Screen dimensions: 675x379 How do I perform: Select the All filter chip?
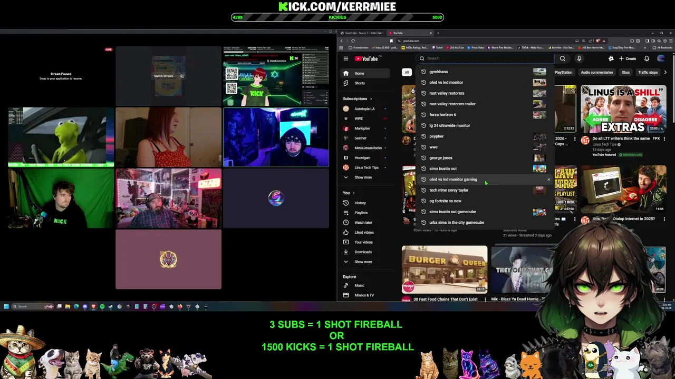coord(407,72)
